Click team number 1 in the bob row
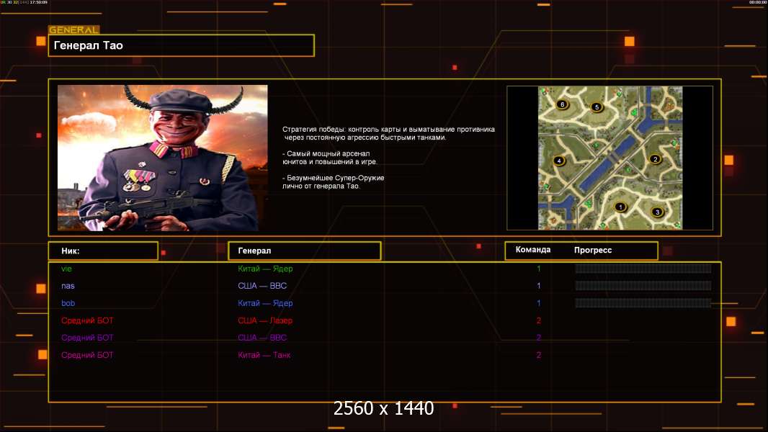The image size is (768, 432). coord(539,303)
